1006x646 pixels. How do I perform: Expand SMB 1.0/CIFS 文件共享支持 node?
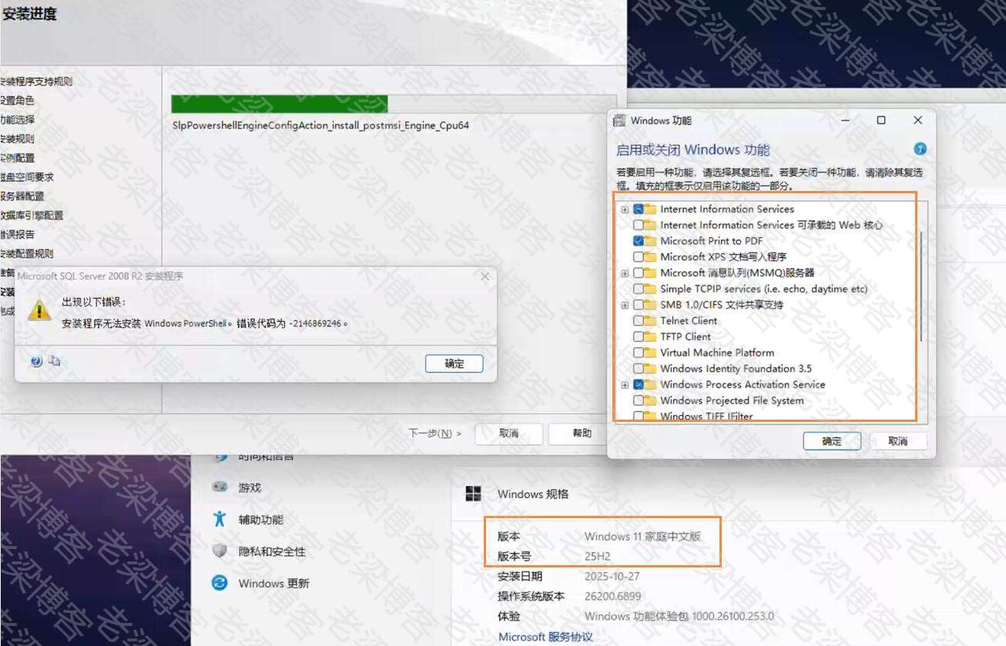[x=625, y=306]
